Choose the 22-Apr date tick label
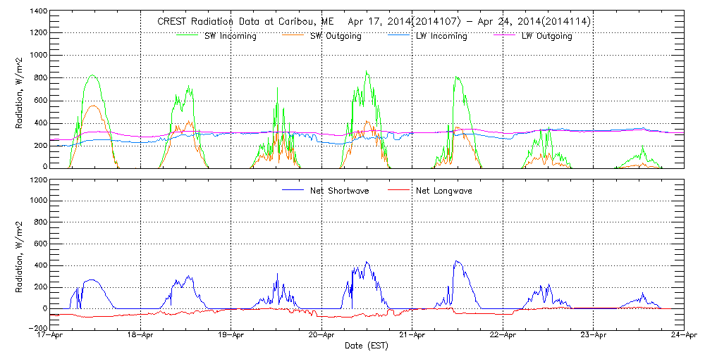The height and width of the screenshot is (352, 705). [x=503, y=337]
